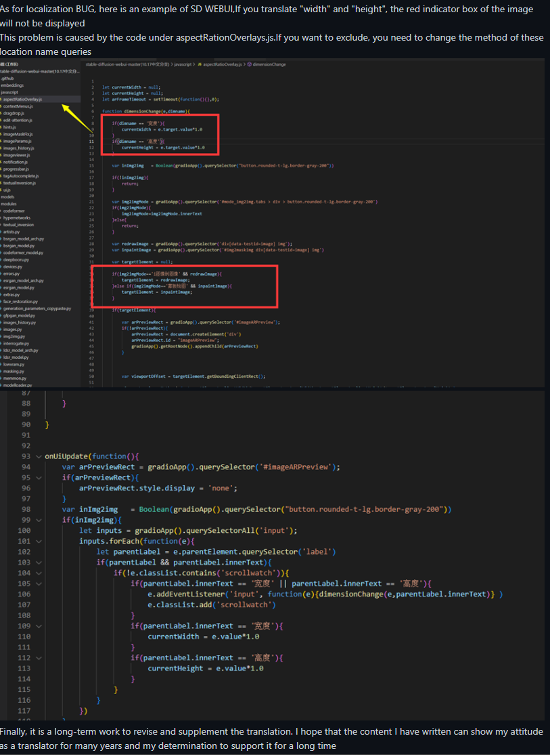Click 'let inputs = gradioApp().querySelectorAll('input');' line
550x755 pixels.
point(188,531)
